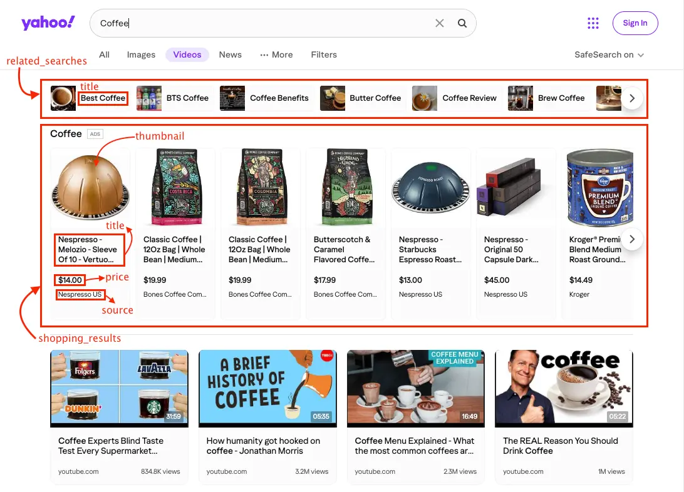Switch to the All tab
The height and width of the screenshot is (492, 684).
(104, 54)
